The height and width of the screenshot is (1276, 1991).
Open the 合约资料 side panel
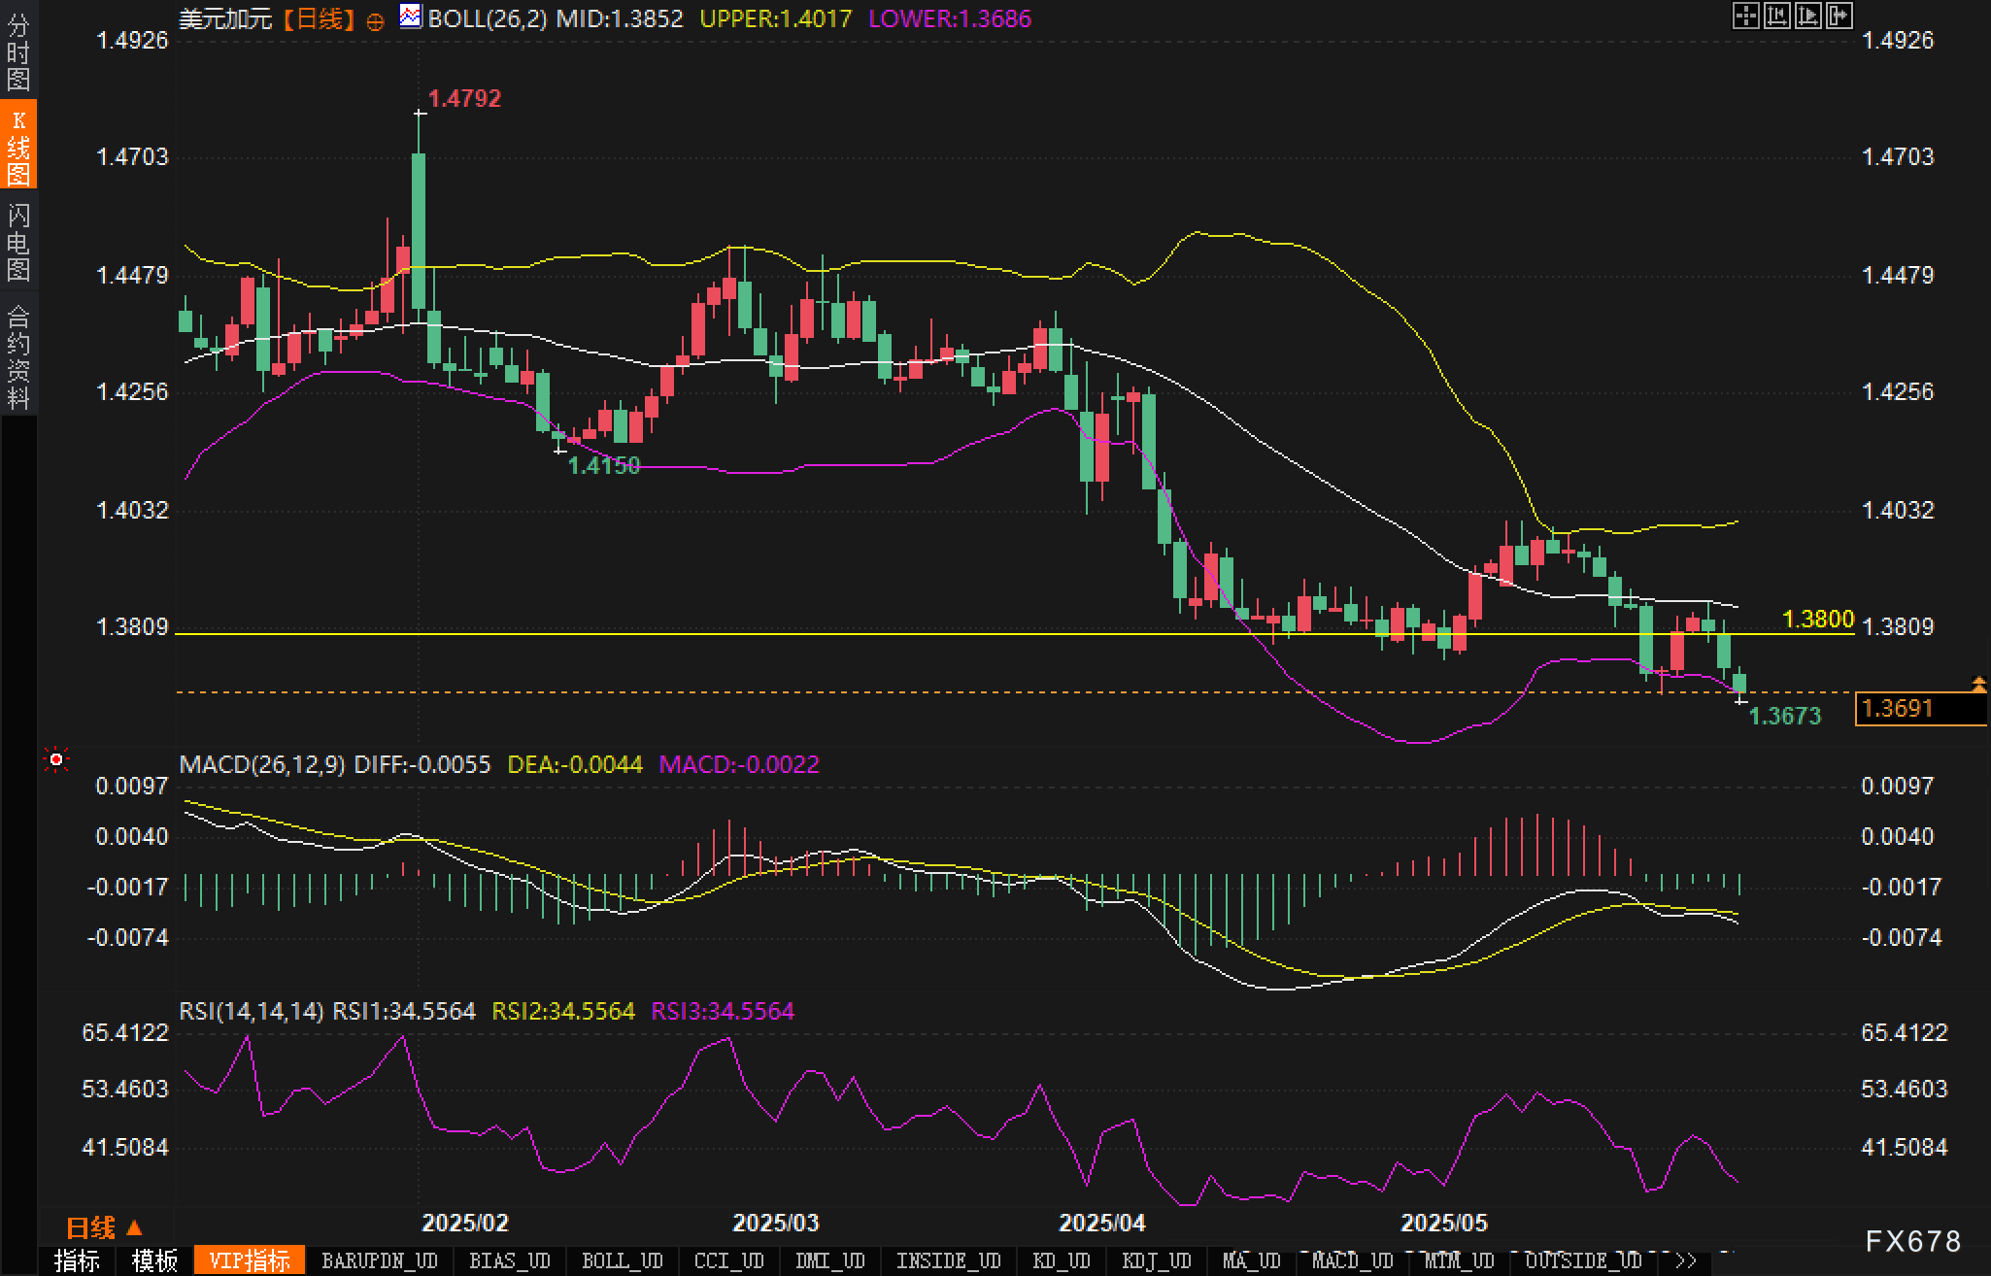point(18,357)
